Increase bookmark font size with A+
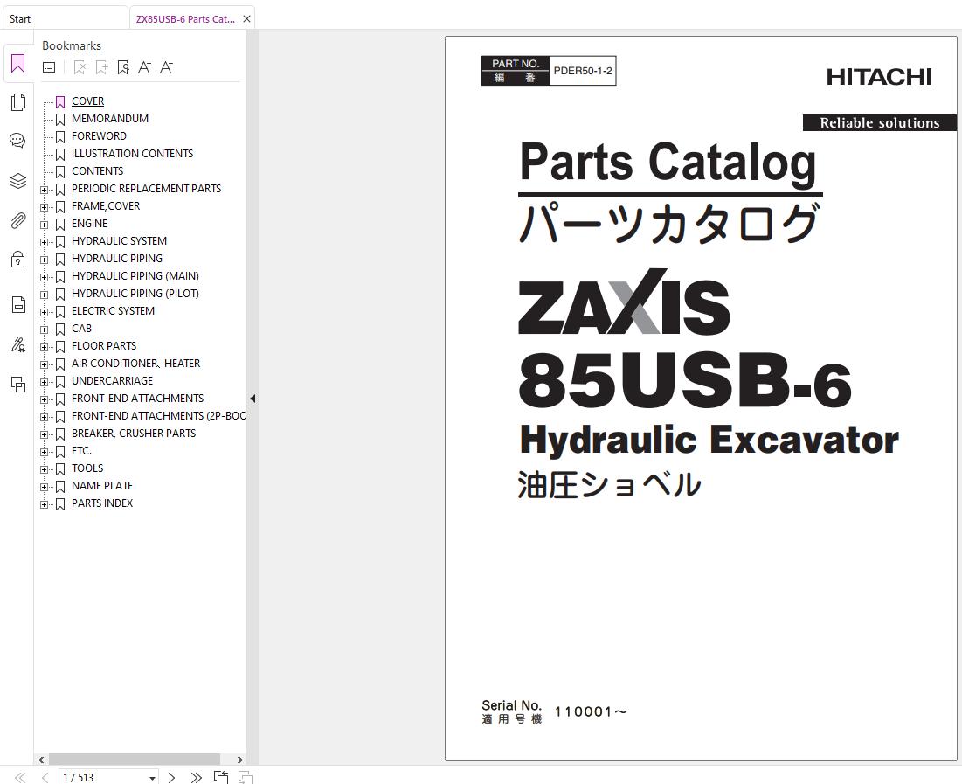The image size is (962, 784). (144, 67)
